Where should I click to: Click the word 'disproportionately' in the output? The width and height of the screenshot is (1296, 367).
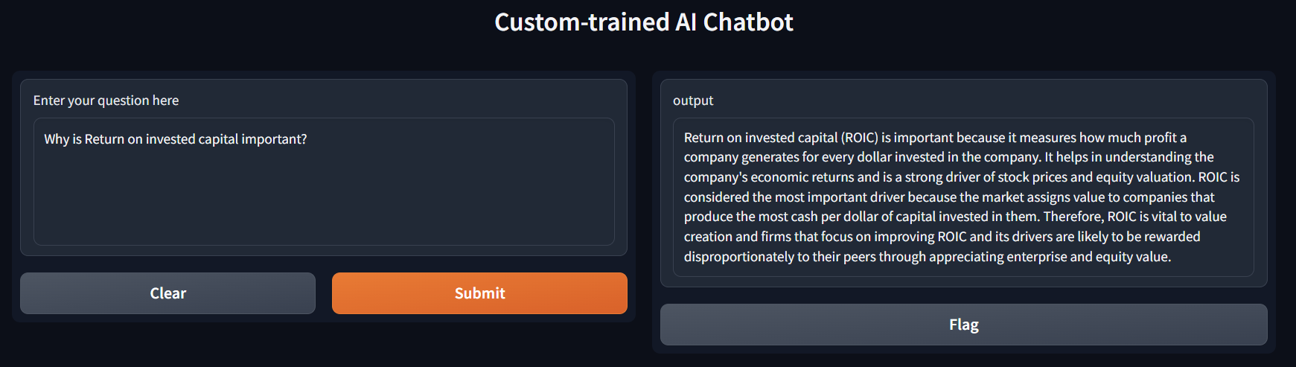(739, 257)
